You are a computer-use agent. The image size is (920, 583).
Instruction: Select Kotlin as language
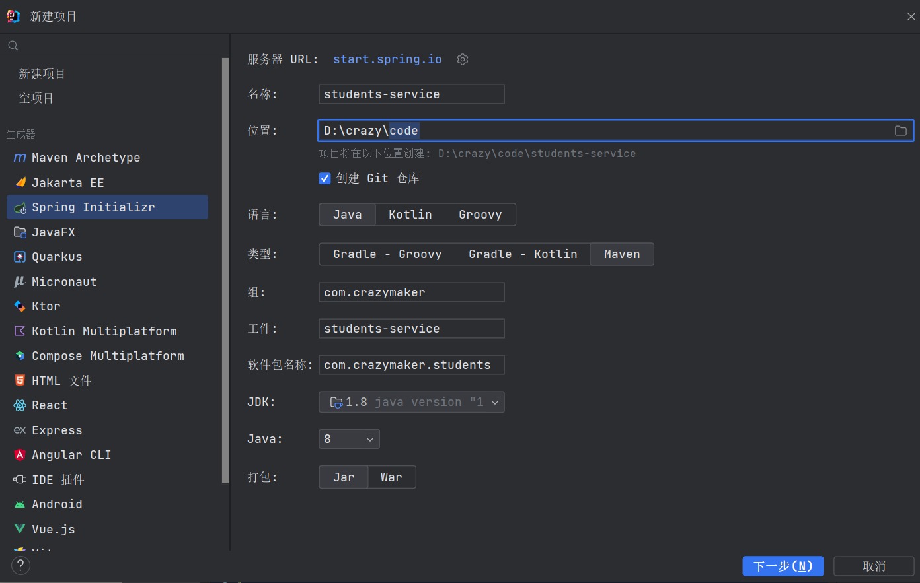pyautogui.click(x=410, y=215)
